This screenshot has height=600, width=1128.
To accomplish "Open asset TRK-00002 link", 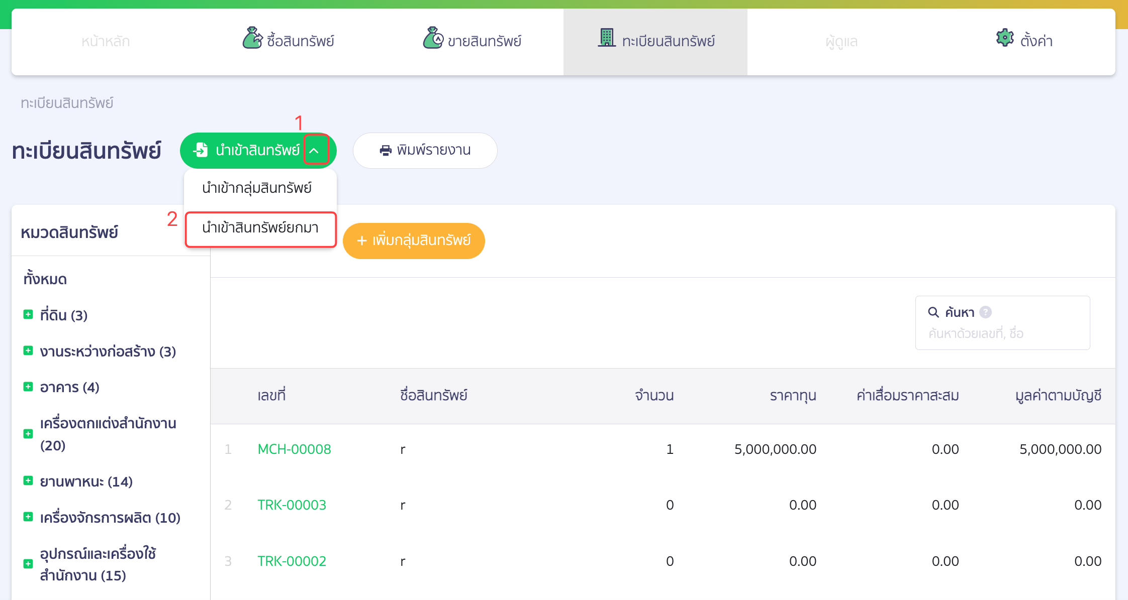I will pos(292,561).
